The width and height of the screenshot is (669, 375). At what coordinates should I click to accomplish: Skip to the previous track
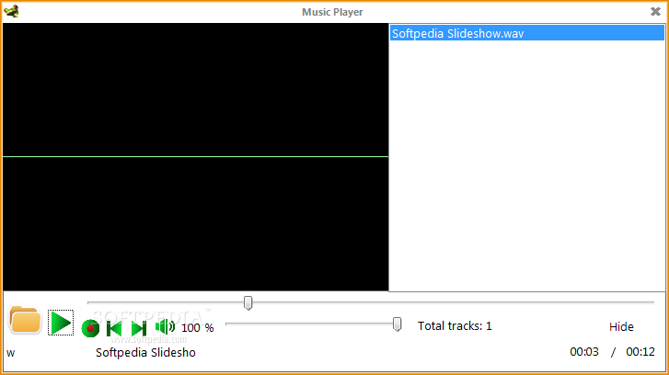pos(114,328)
